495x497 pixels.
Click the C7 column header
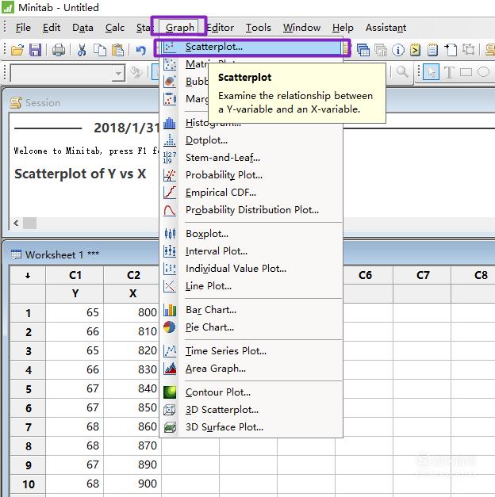pos(422,275)
